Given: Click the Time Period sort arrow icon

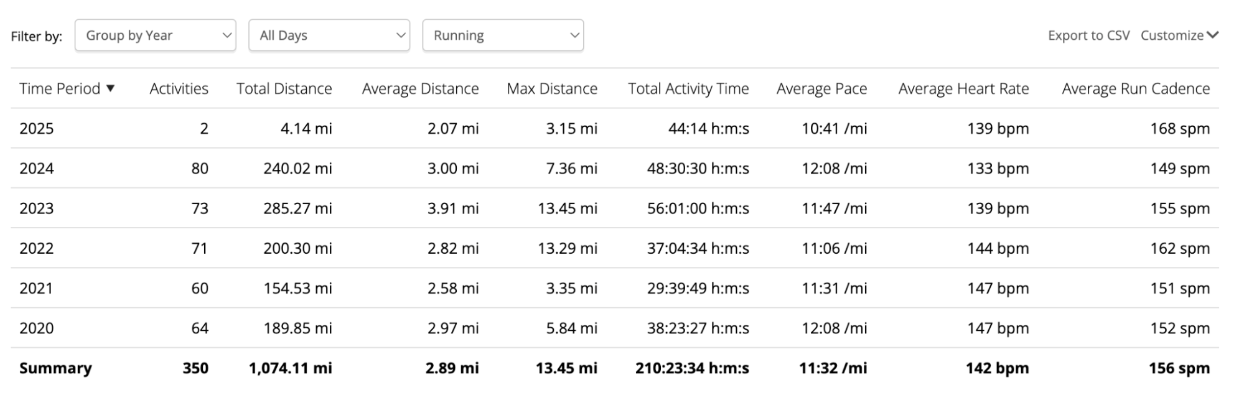Looking at the screenshot, I should (x=110, y=88).
